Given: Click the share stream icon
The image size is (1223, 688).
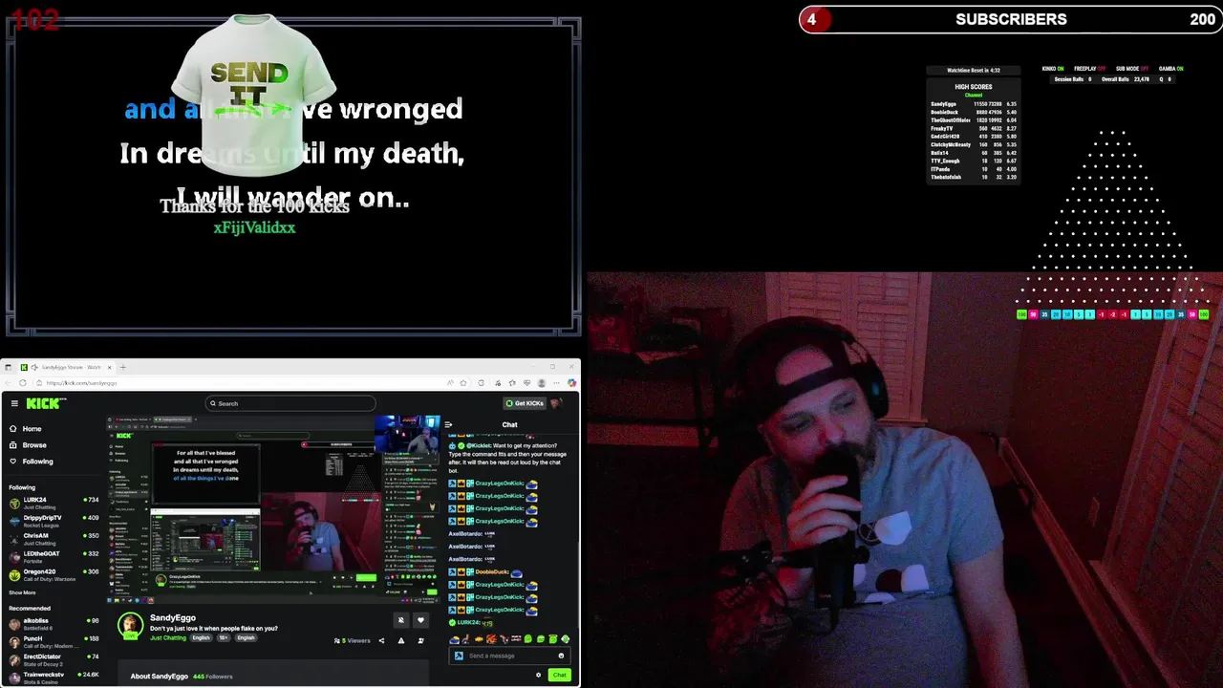Looking at the screenshot, I should pyautogui.click(x=381, y=640).
